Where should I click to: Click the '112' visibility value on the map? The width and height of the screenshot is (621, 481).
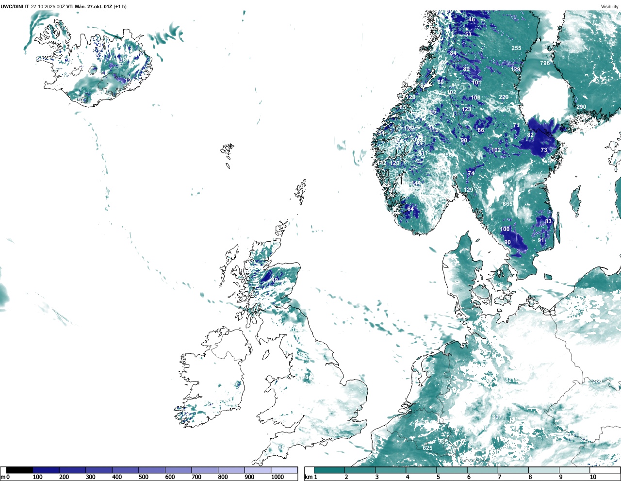[434, 130]
